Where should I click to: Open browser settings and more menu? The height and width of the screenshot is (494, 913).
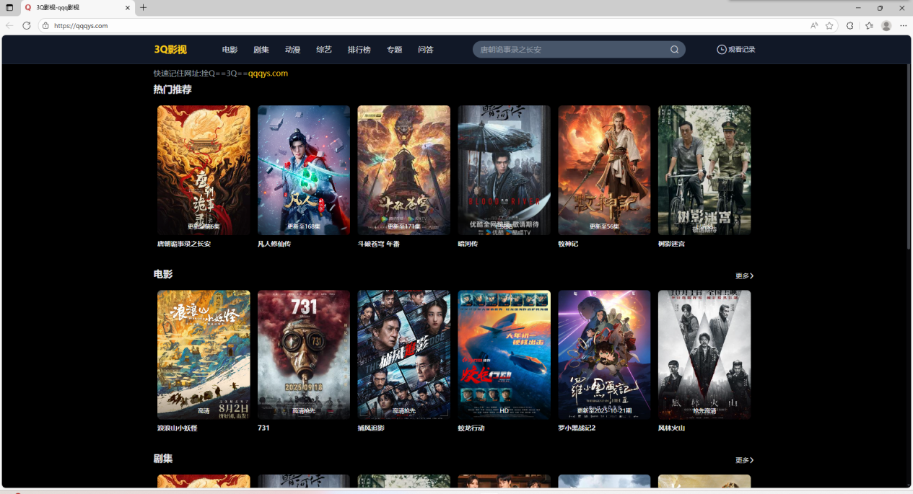pyautogui.click(x=903, y=25)
